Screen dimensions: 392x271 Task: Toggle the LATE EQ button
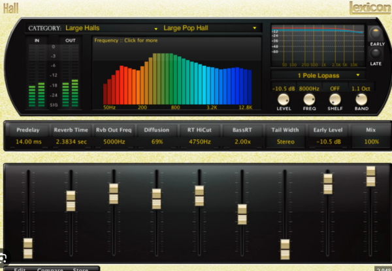point(376,54)
